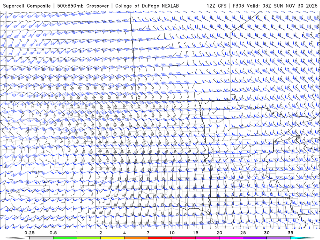The image size is (320, 240).
Task: Pick the red color bar segment
Action: tap(160, 238)
